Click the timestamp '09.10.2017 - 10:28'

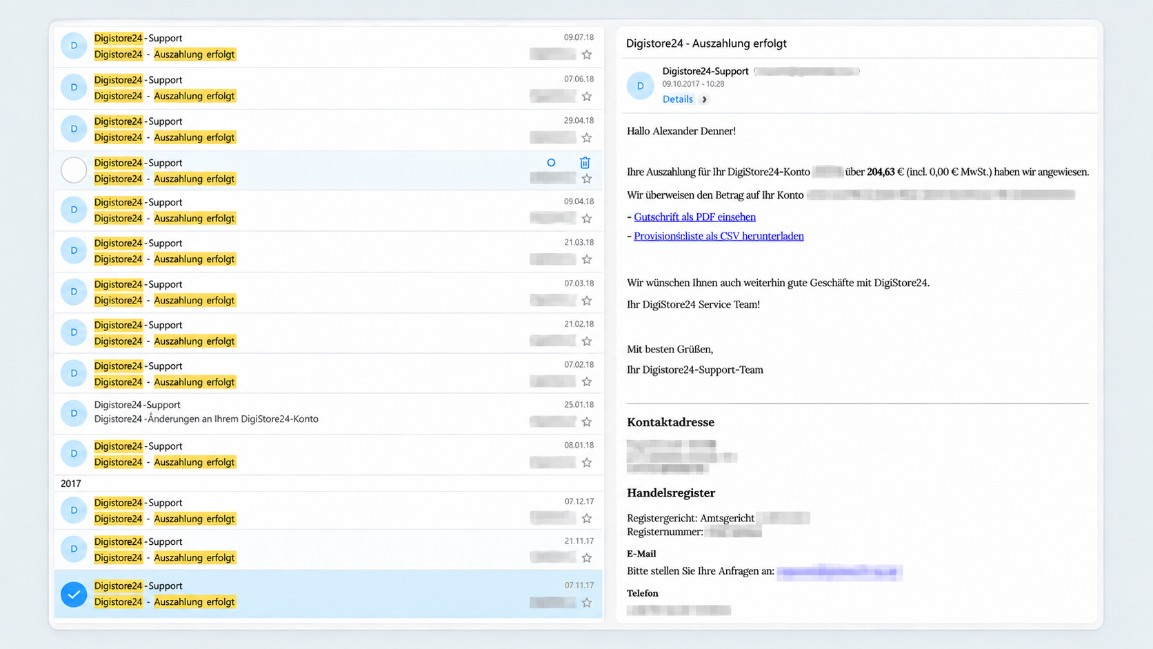693,84
